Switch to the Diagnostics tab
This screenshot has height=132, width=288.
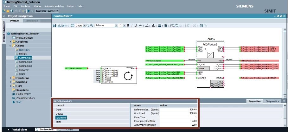point(272,101)
